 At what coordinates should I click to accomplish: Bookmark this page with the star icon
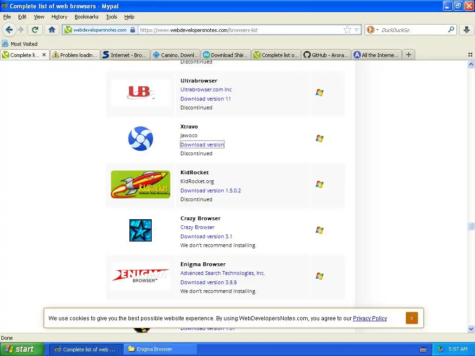coord(347,30)
